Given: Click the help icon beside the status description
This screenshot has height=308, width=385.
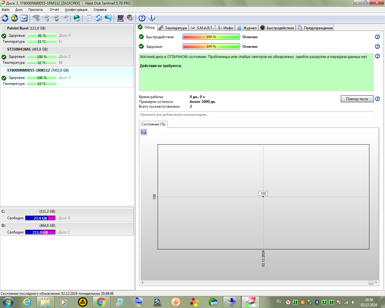Looking at the screenshot, I should tap(377, 56).
